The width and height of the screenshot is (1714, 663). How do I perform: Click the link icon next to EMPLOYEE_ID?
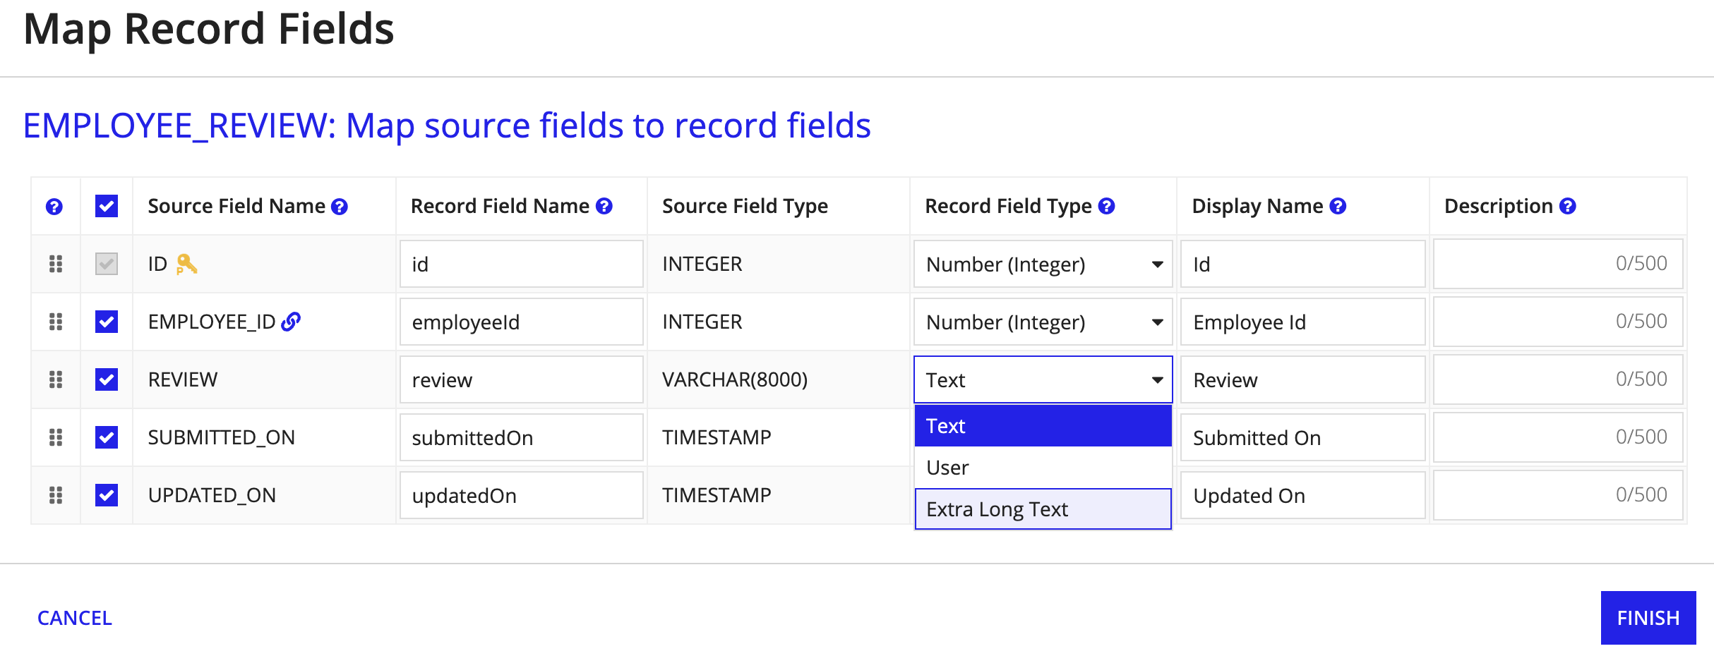tap(291, 322)
